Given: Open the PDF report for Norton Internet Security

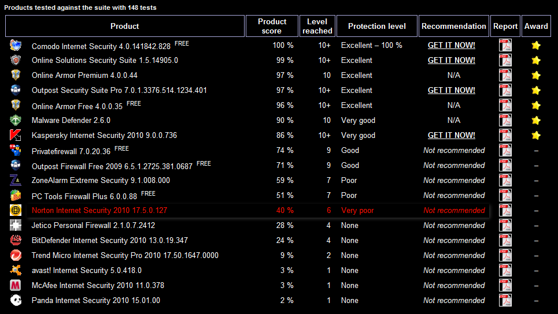Looking at the screenshot, I should (505, 210).
